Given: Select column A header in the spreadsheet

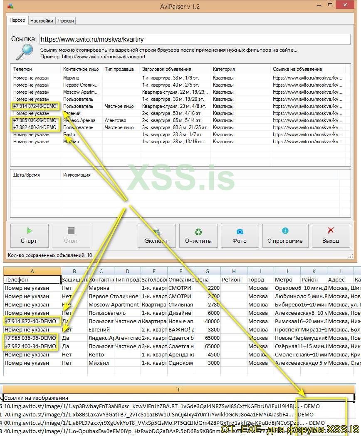Looking at the screenshot, I should (32, 272).
